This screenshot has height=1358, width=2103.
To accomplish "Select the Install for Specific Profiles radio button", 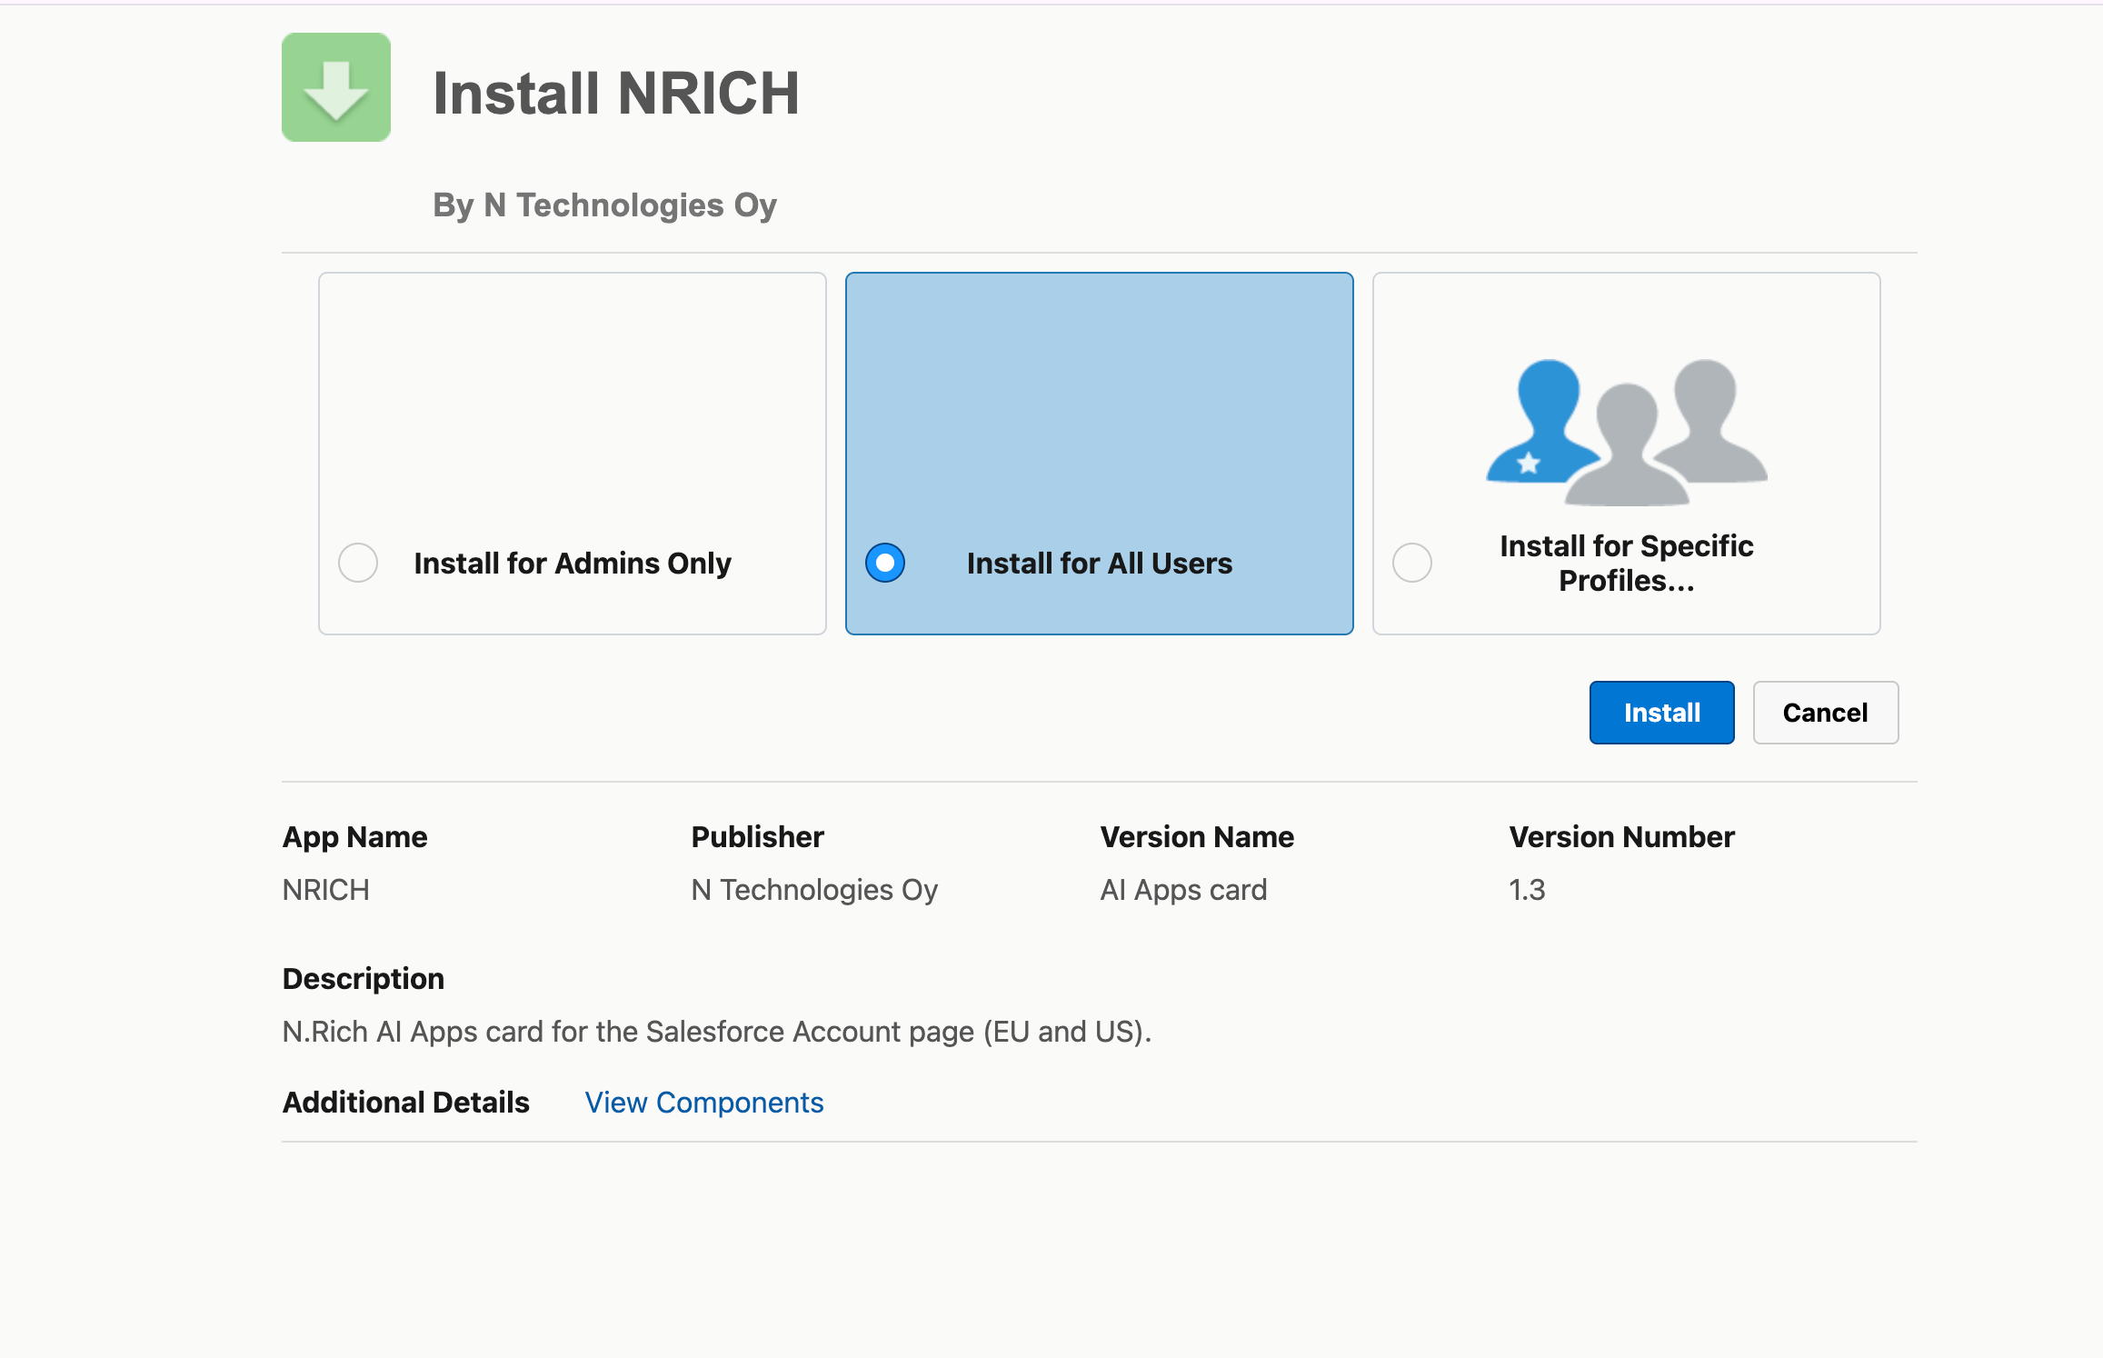I will tap(1412, 563).
